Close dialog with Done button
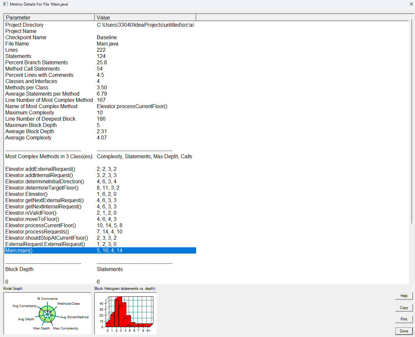Screen dimensions: 415x337 (x=404, y=331)
